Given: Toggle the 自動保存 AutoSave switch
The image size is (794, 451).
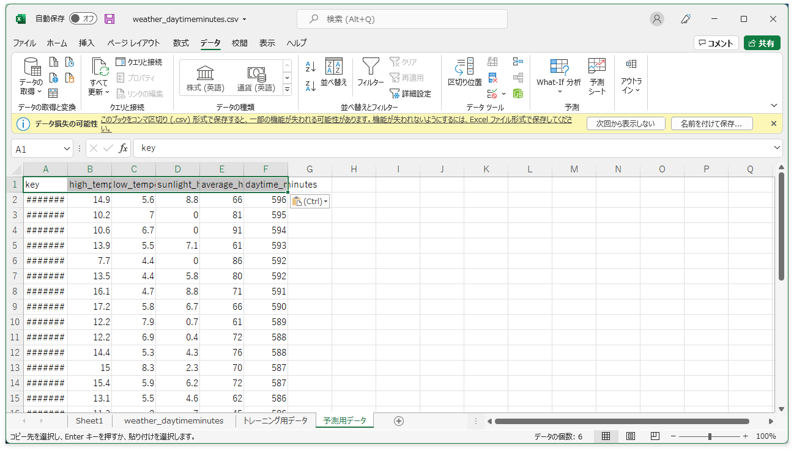Looking at the screenshot, I should [83, 19].
